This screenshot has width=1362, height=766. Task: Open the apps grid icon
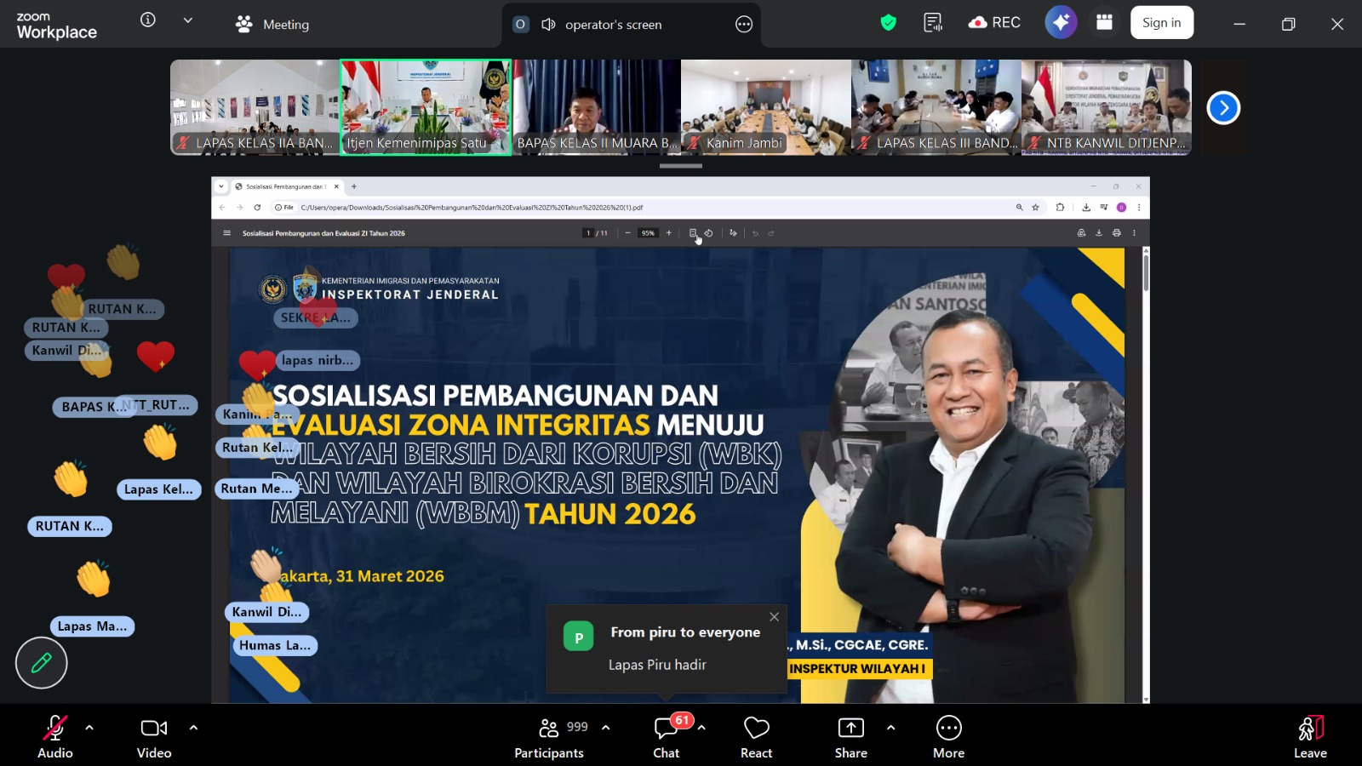[1104, 23]
